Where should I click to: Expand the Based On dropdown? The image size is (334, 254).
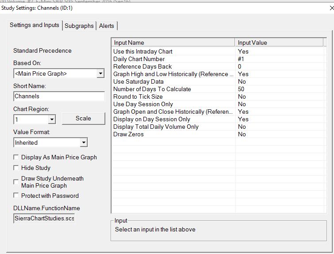100,73
